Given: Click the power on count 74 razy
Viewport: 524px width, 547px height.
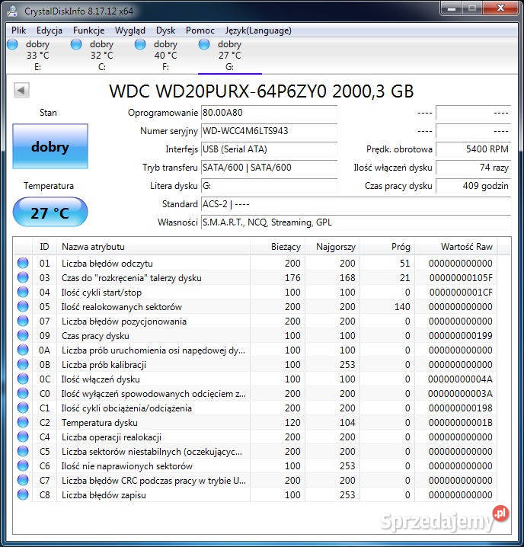Looking at the screenshot, I should (474, 168).
